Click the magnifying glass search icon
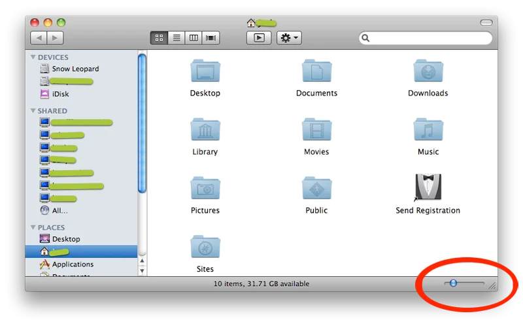This screenshot has width=523, height=326. pyautogui.click(x=365, y=38)
